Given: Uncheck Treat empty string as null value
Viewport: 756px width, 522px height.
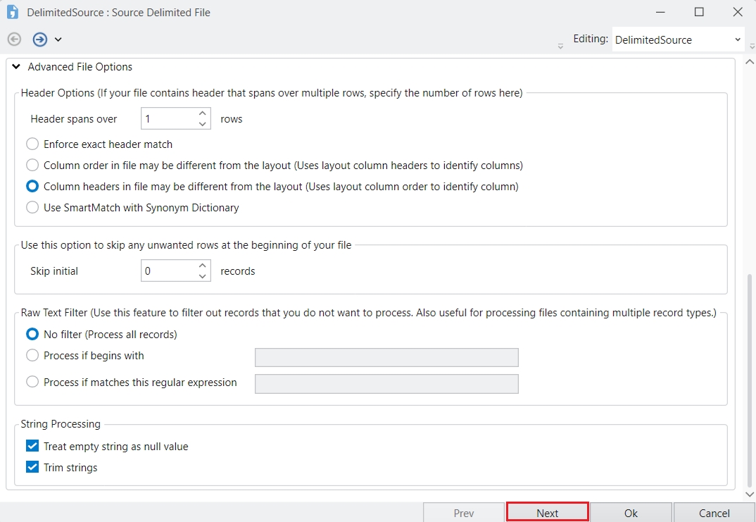Looking at the screenshot, I should pyautogui.click(x=32, y=447).
